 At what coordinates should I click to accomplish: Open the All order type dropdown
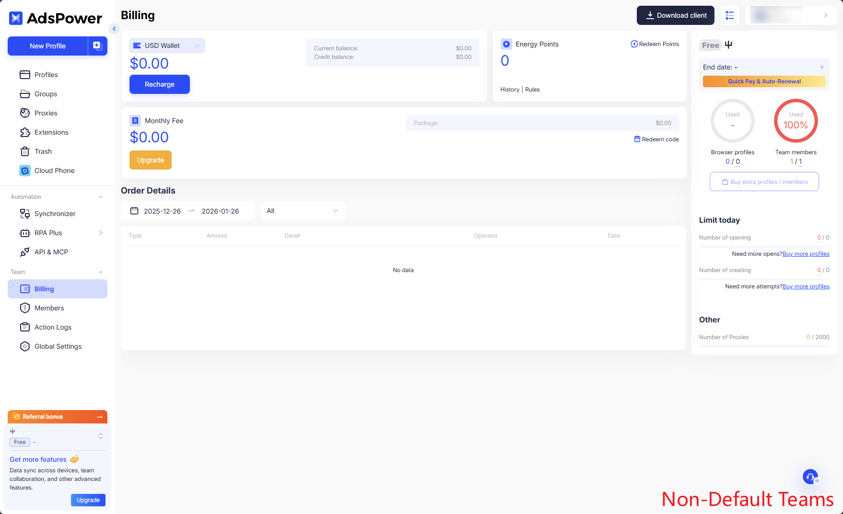click(x=303, y=211)
